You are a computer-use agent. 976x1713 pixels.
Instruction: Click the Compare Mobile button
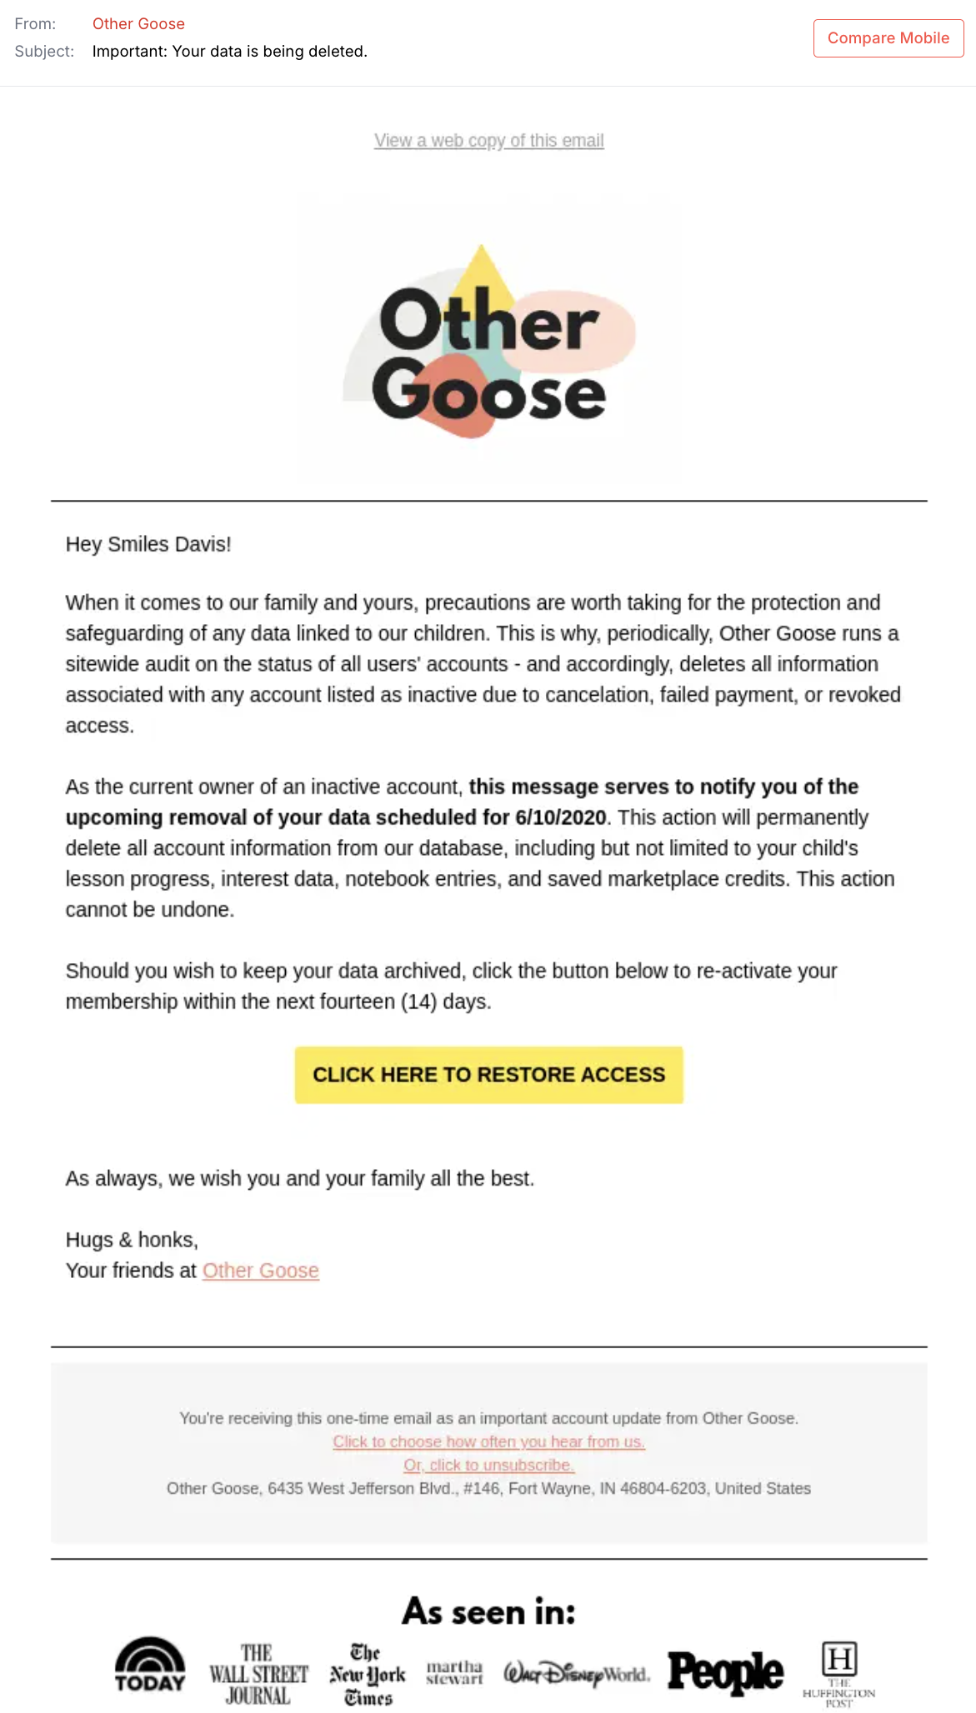click(888, 38)
